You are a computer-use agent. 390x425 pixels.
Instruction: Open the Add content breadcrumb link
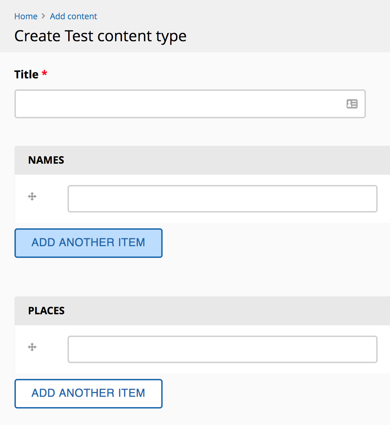tap(73, 16)
